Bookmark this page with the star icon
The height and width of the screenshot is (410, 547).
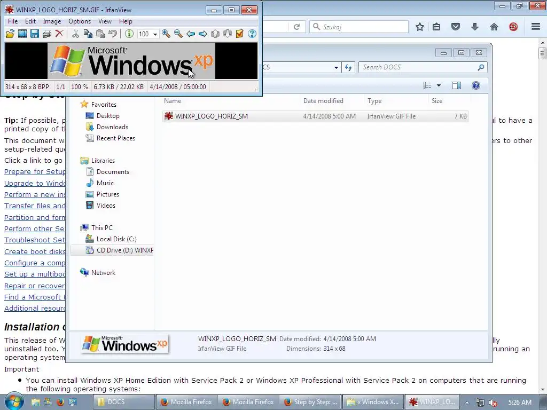click(420, 27)
